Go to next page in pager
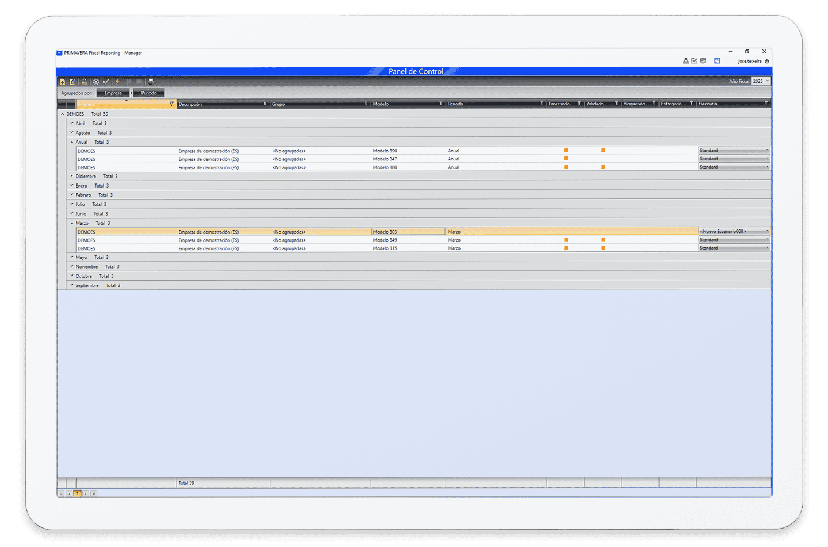The image size is (828, 547). (85, 494)
